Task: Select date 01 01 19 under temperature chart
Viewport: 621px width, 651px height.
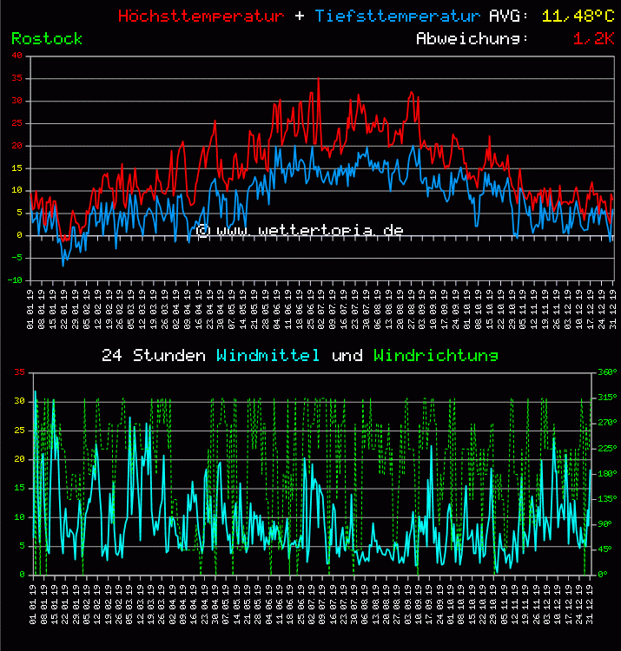Action: click(x=30, y=309)
